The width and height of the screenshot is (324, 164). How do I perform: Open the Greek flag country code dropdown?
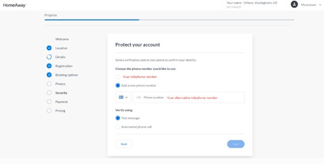(123, 97)
